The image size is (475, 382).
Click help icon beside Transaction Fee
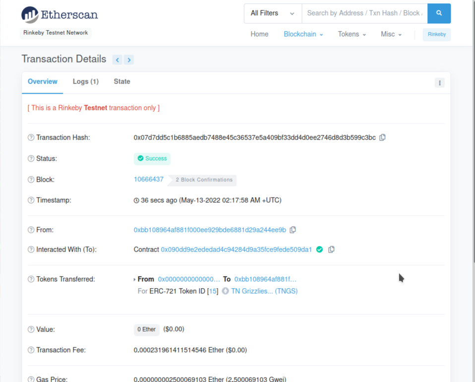pos(31,350)
